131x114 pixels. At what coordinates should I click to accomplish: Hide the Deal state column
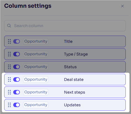[17, 79]
